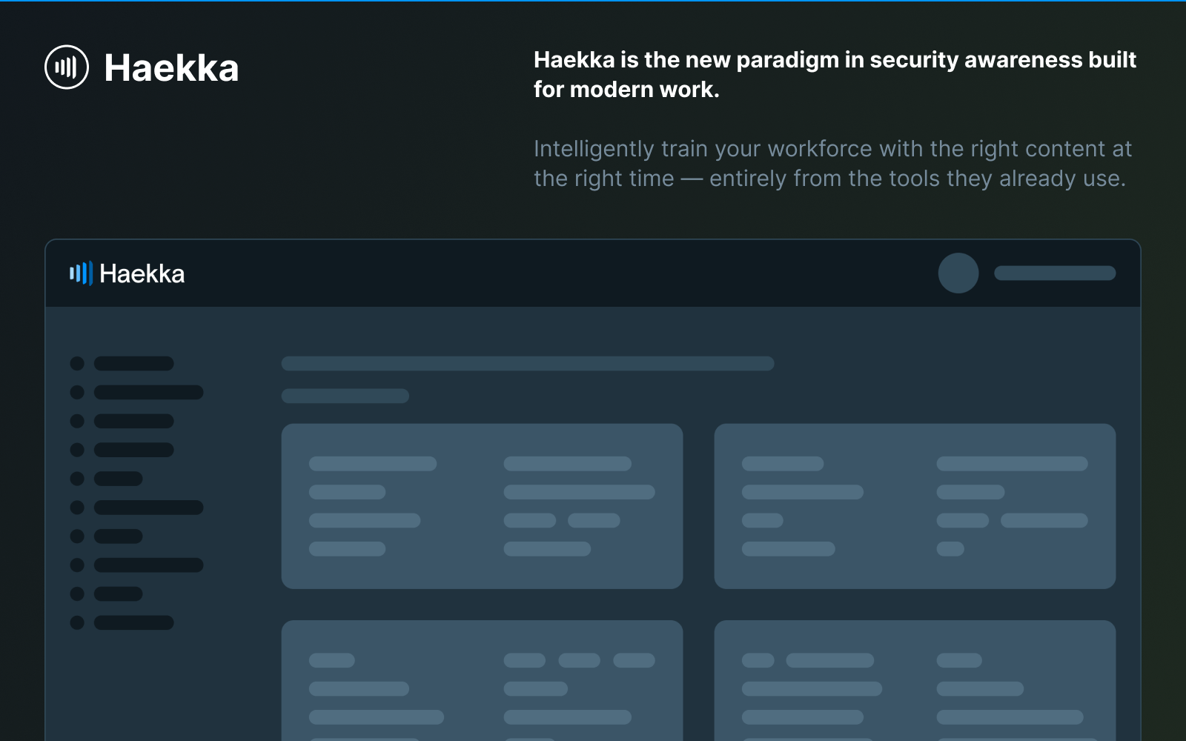Open the round user avatar placeholder

tap(958, 273)
